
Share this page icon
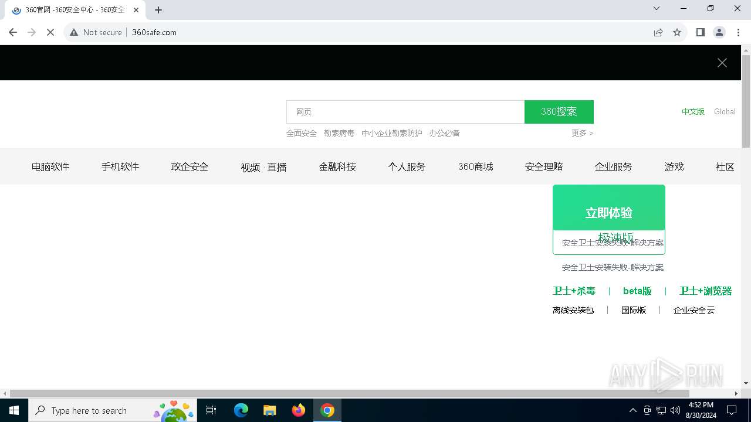(x=658, y=32)
